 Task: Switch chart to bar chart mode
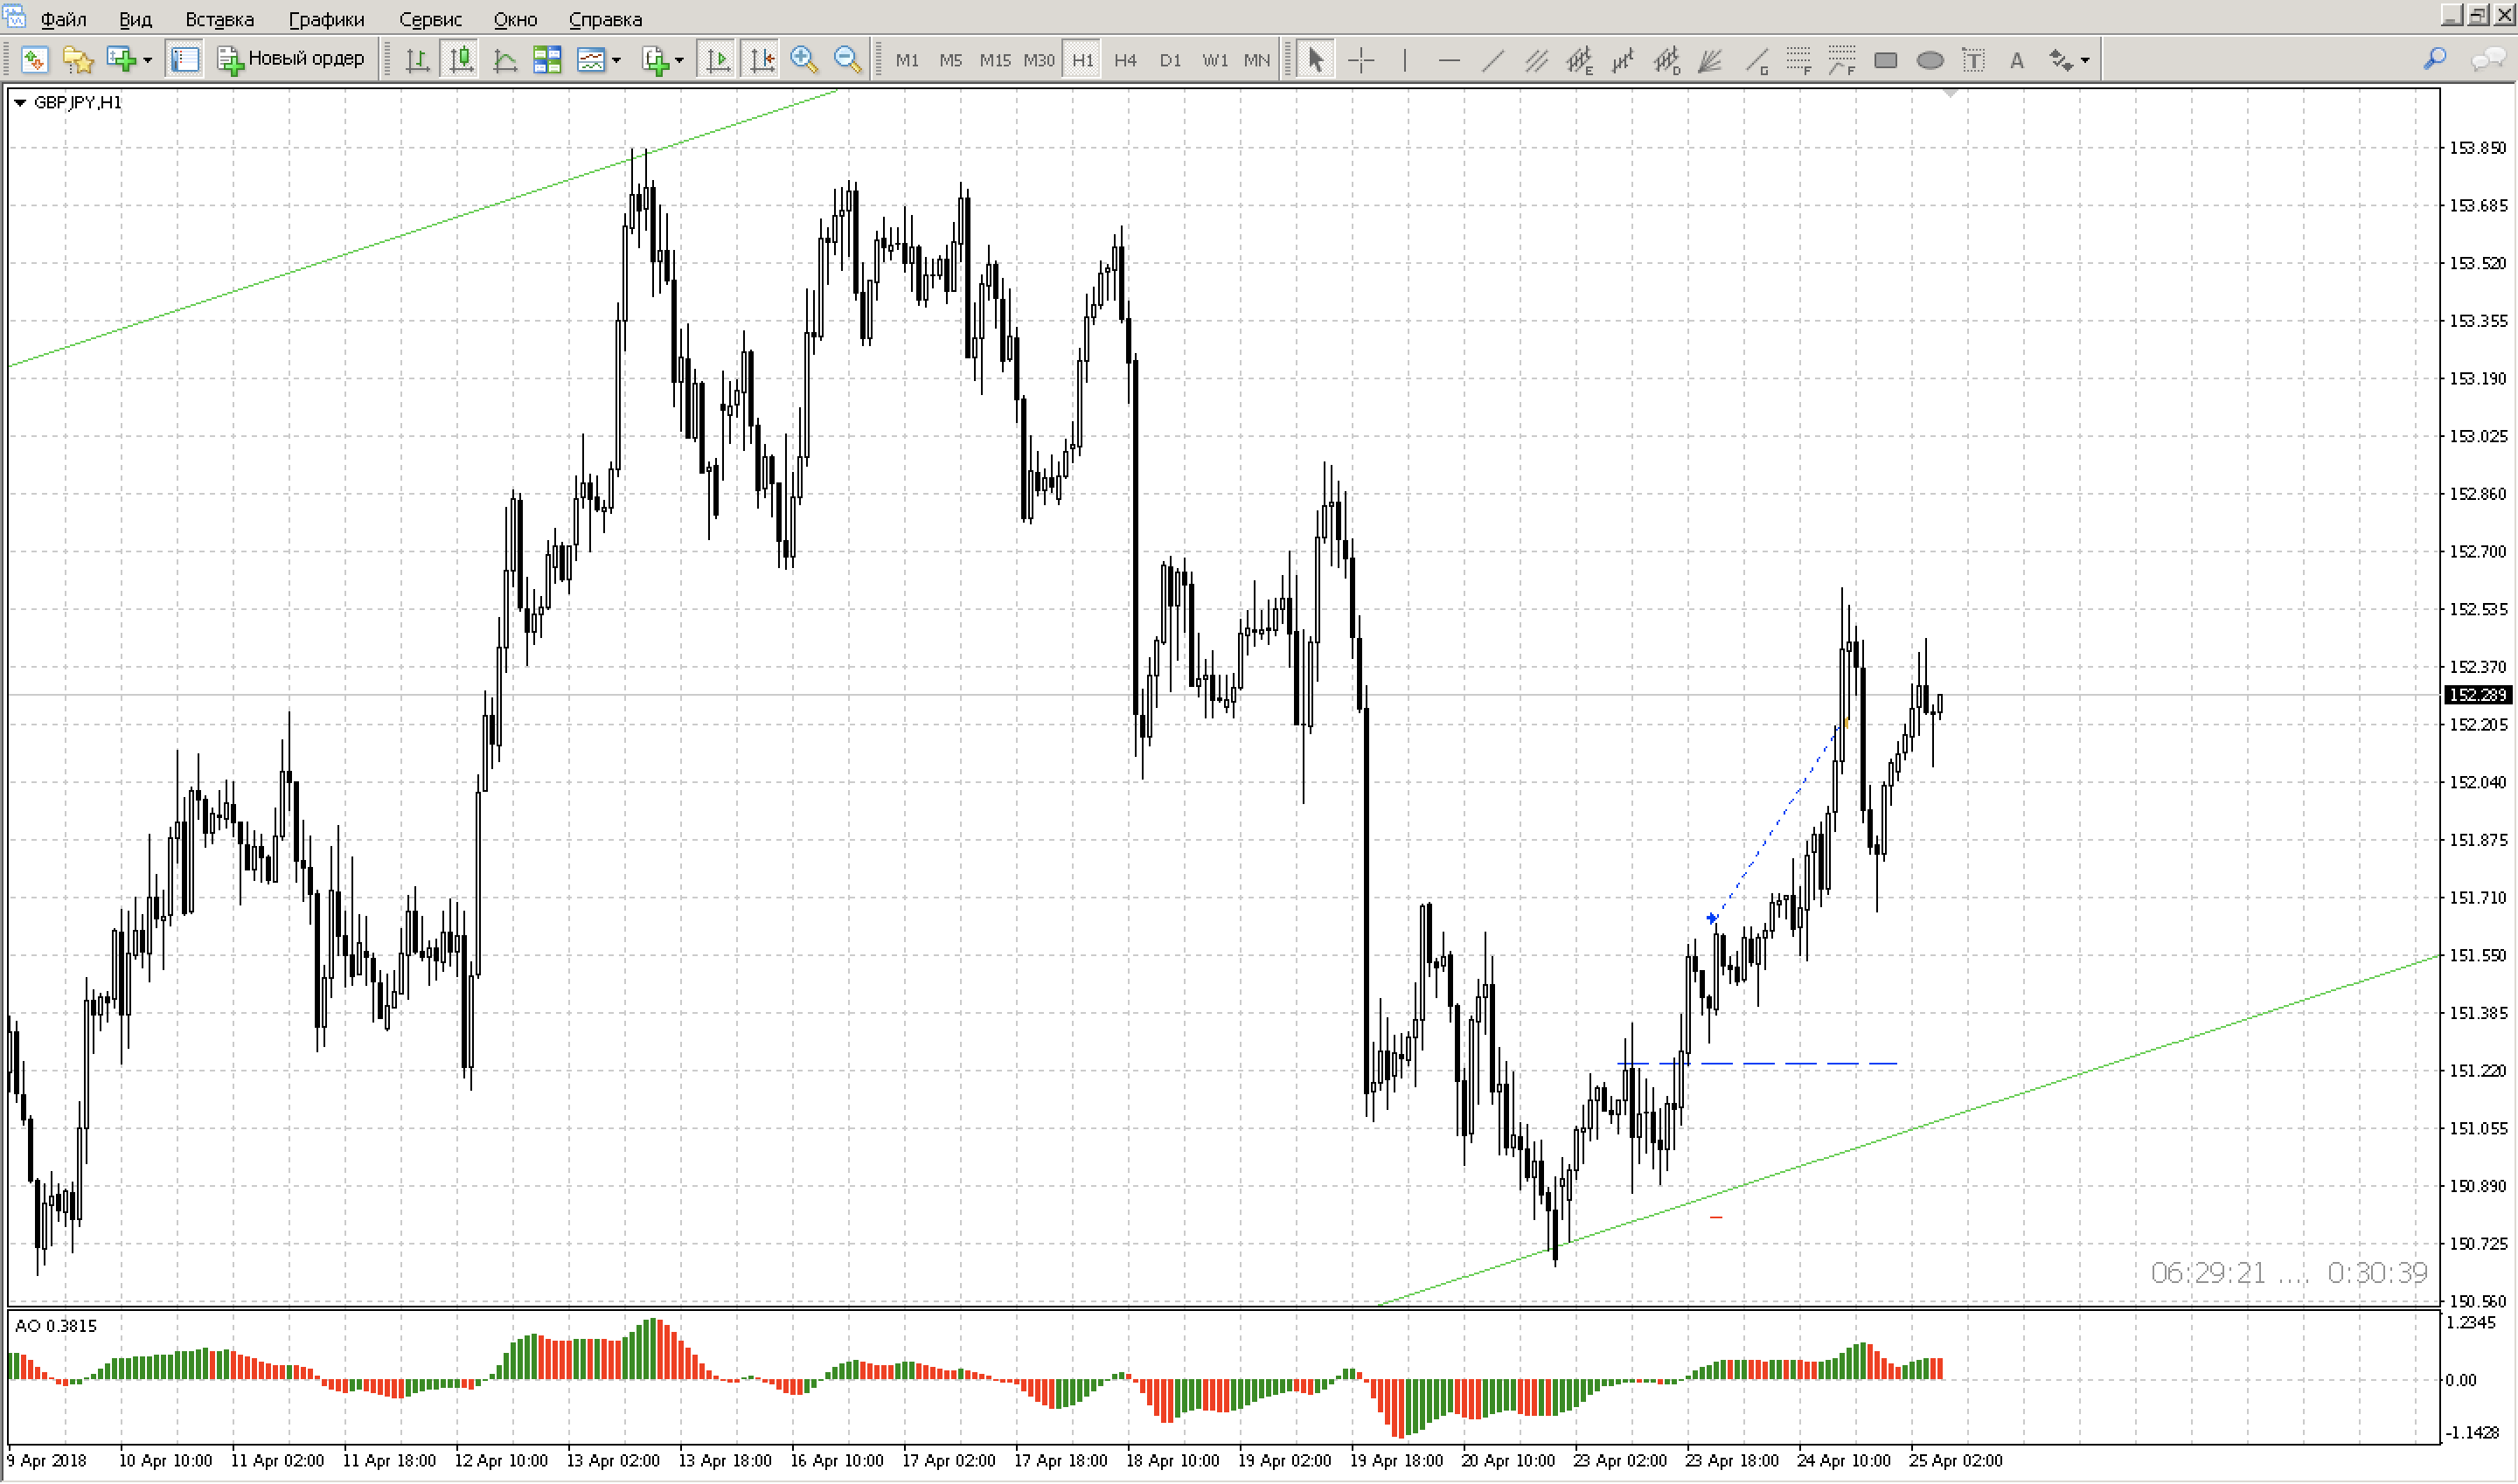click(417, 60)
